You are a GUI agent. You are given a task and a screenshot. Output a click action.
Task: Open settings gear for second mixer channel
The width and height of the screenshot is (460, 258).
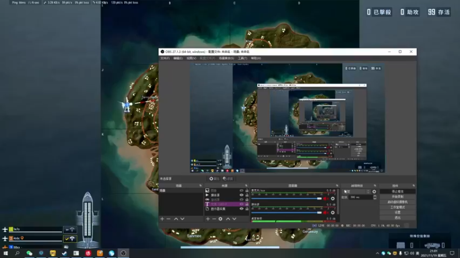333,213
